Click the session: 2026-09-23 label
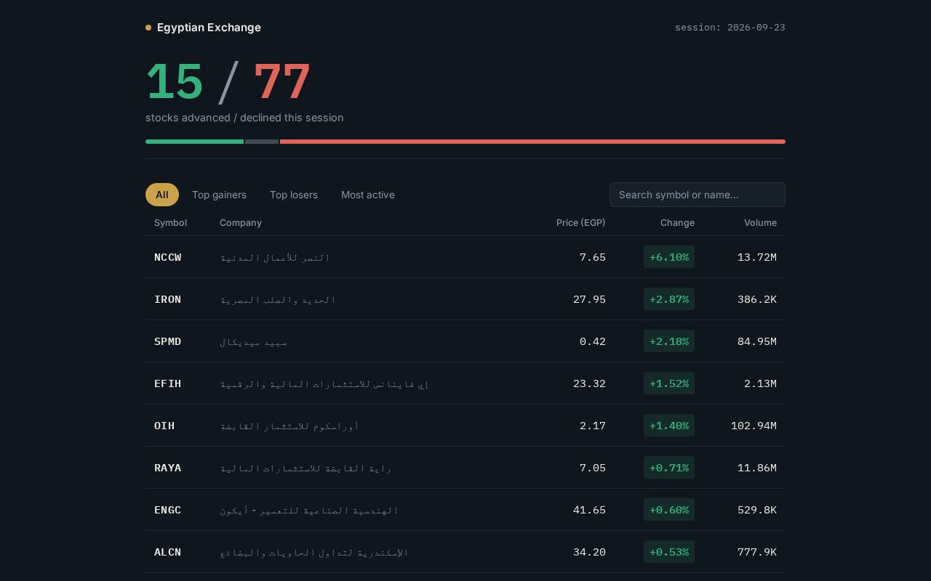The height and width of the screenshot is (581, 931). (x=730, y=28)
